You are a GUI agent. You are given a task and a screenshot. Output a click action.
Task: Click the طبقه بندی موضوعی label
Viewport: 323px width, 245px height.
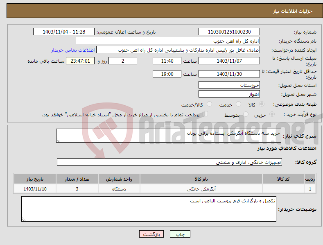pos(295,104)
